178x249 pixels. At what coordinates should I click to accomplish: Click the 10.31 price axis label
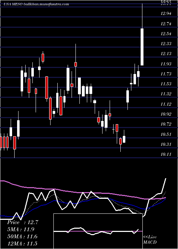click(x=166, y=144)
